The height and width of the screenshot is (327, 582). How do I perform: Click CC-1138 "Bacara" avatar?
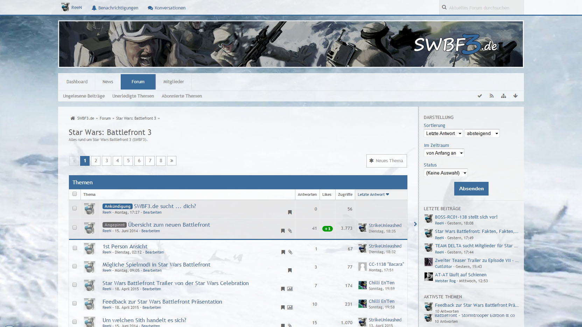pyautogui.click(x=363, y=266)
